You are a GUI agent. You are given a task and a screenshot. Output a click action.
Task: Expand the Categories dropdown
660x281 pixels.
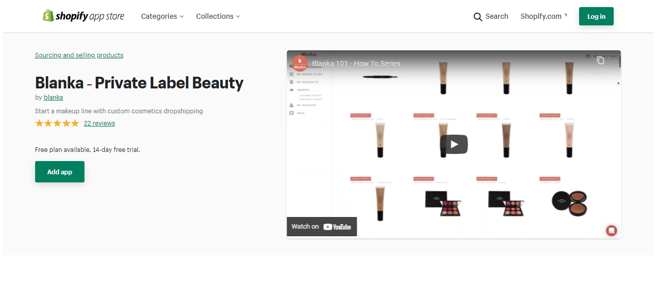click(162, 16)
